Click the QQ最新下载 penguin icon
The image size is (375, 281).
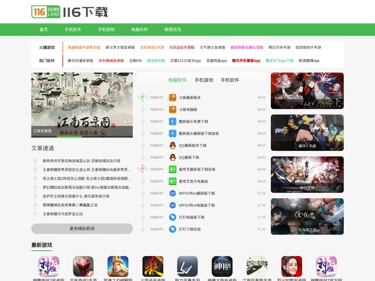pos(172,157)
